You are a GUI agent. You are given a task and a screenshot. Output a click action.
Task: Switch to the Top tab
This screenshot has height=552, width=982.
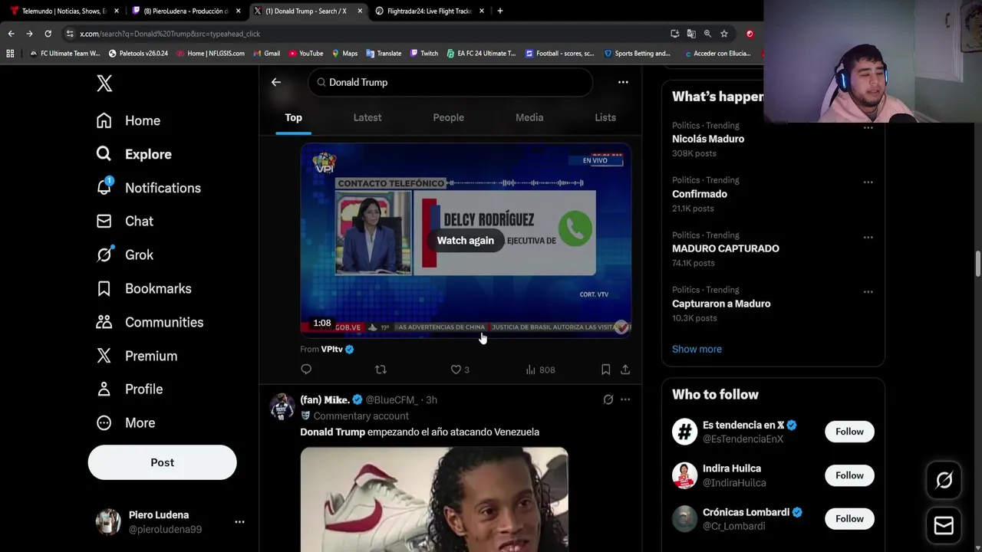coord(293,117)
